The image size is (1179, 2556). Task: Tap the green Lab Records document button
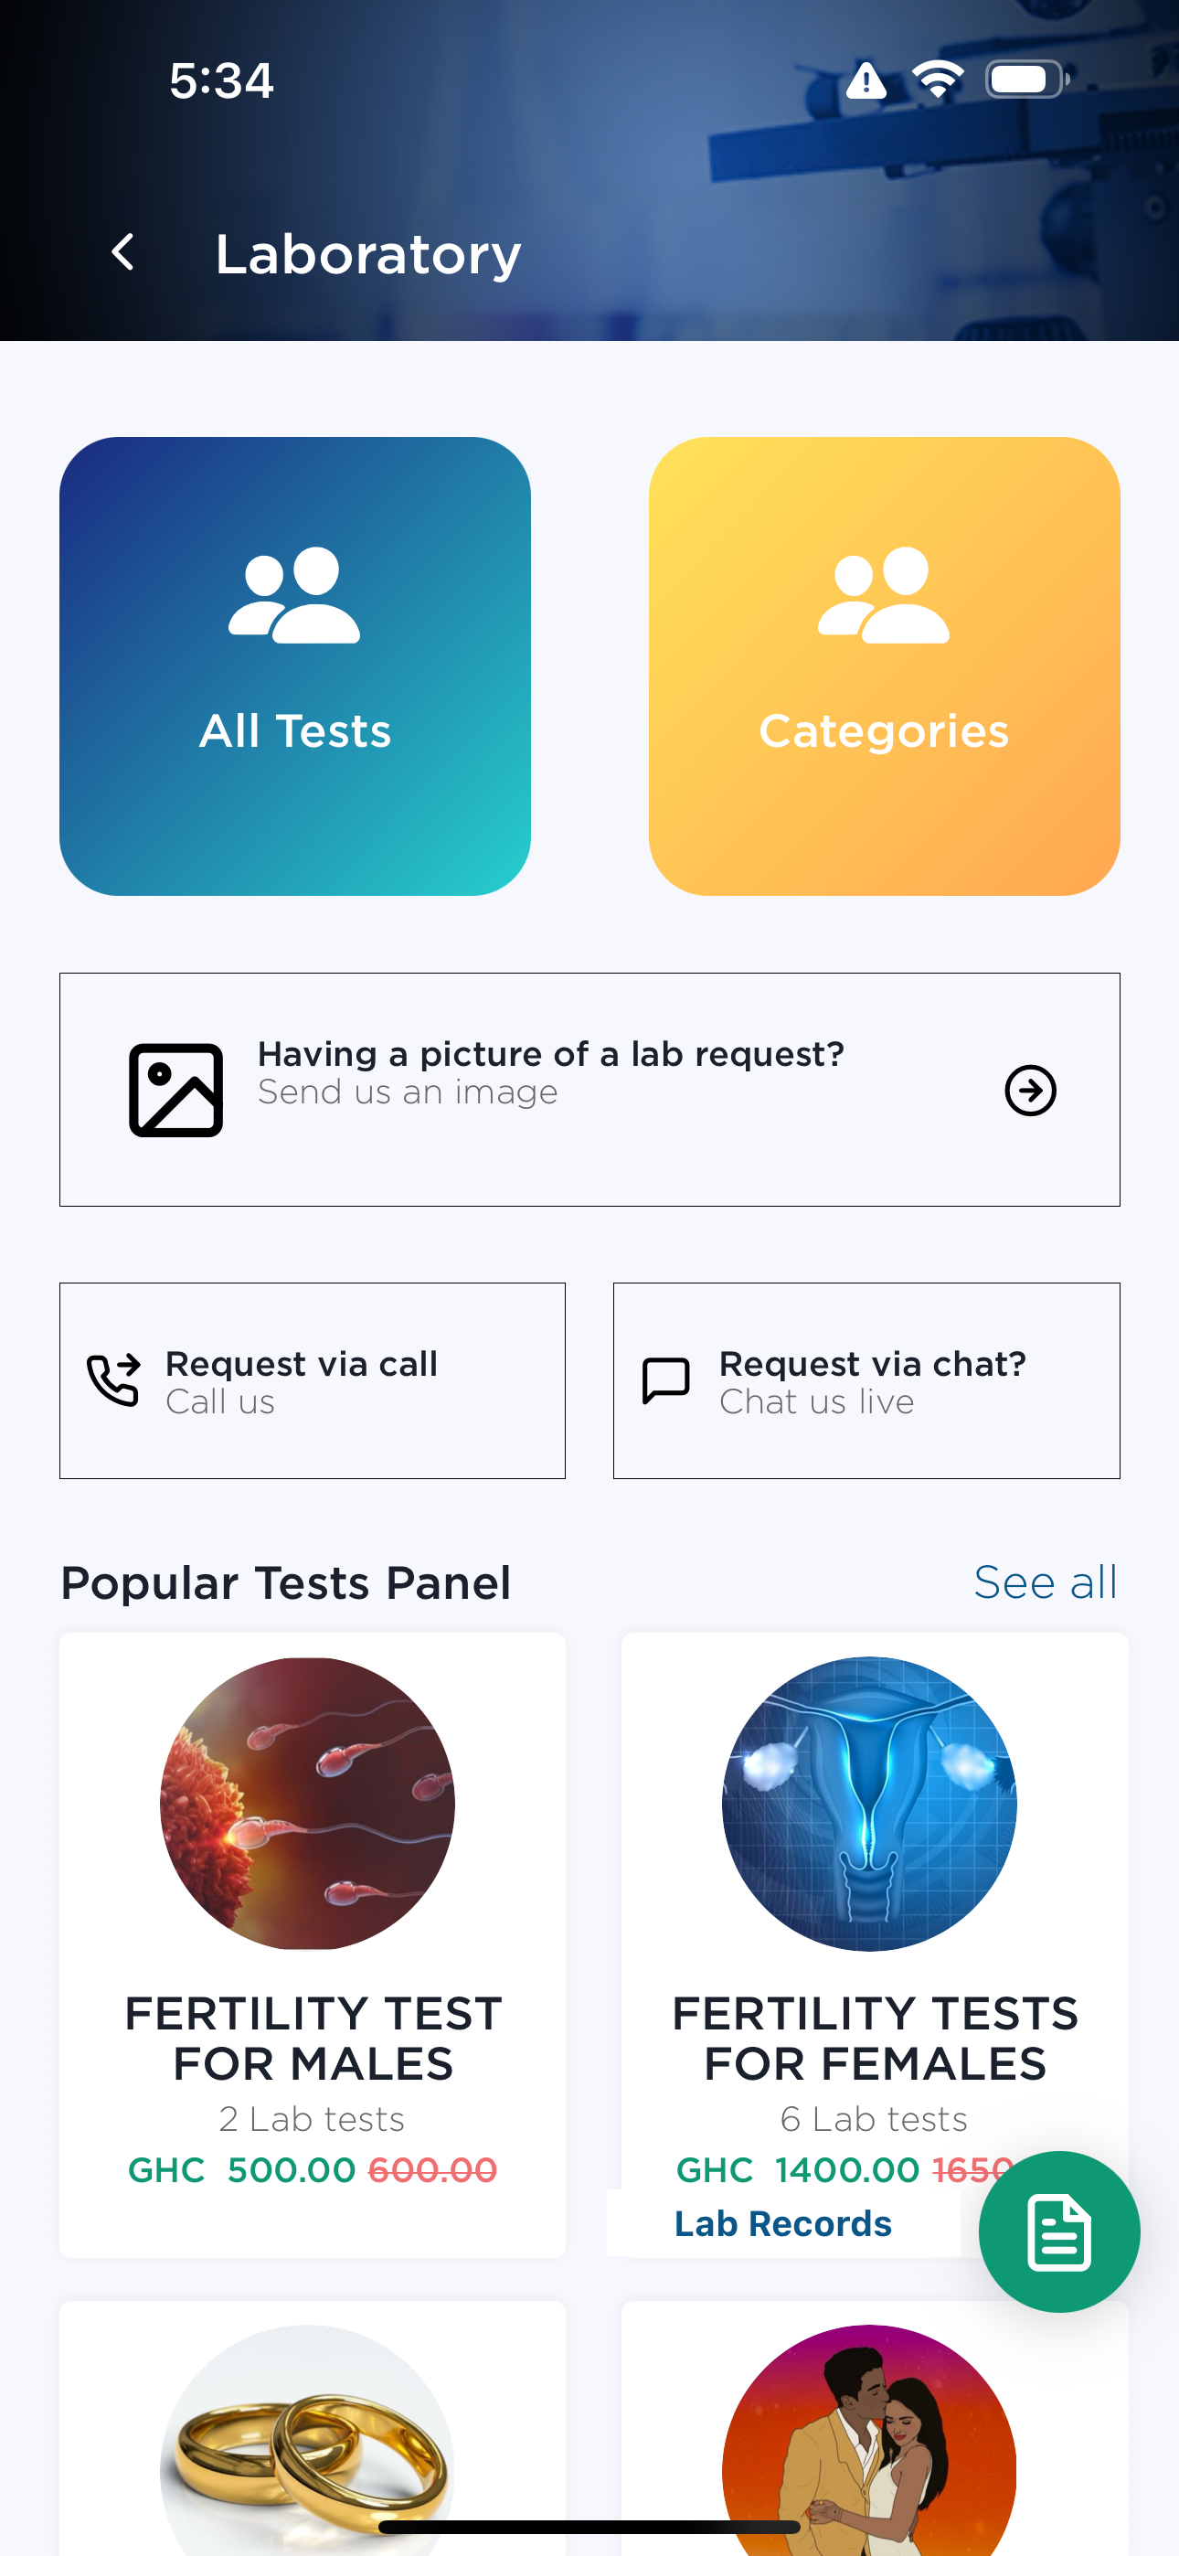pyautogui.click(x=1059, y=2231)
